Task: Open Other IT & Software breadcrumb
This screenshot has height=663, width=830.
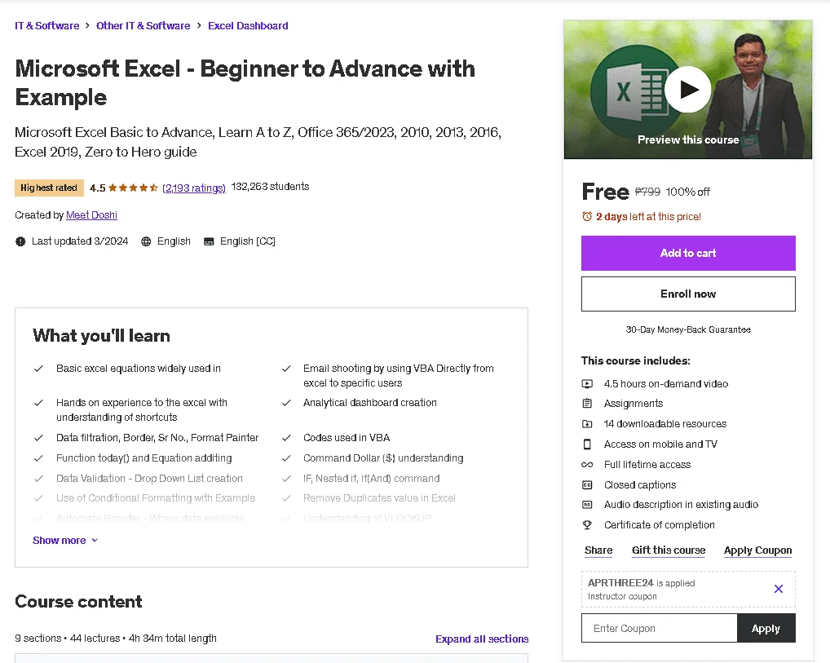Action: tap(143, 25)
